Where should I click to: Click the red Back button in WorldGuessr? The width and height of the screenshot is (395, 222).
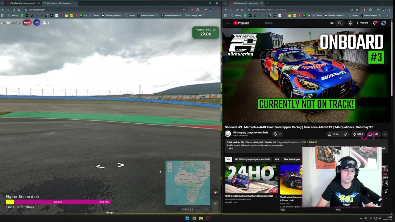pos(27,23)
